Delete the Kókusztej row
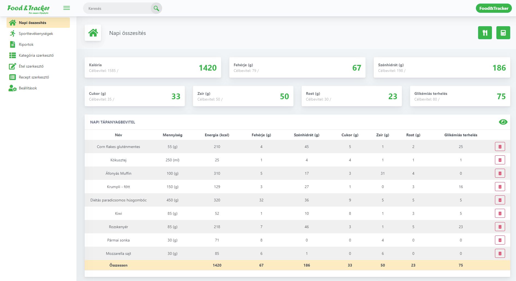516x281 pixels. (x=500, y=160)
